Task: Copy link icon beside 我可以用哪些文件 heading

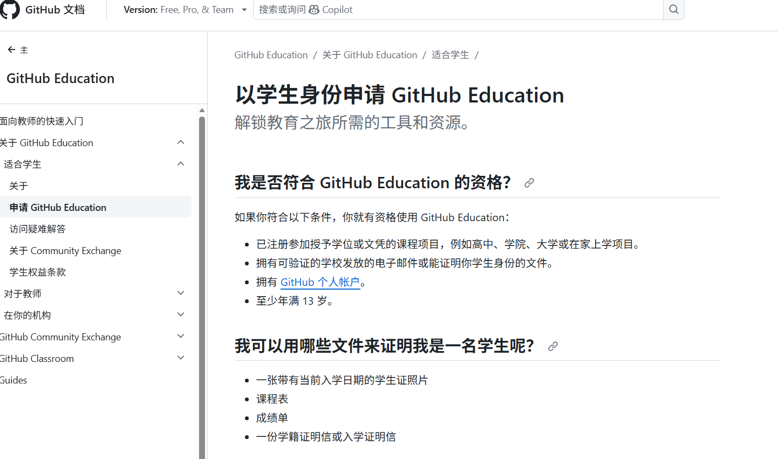Action: (552, 346)
